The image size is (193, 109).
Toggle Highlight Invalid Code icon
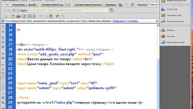coord(3,69)
